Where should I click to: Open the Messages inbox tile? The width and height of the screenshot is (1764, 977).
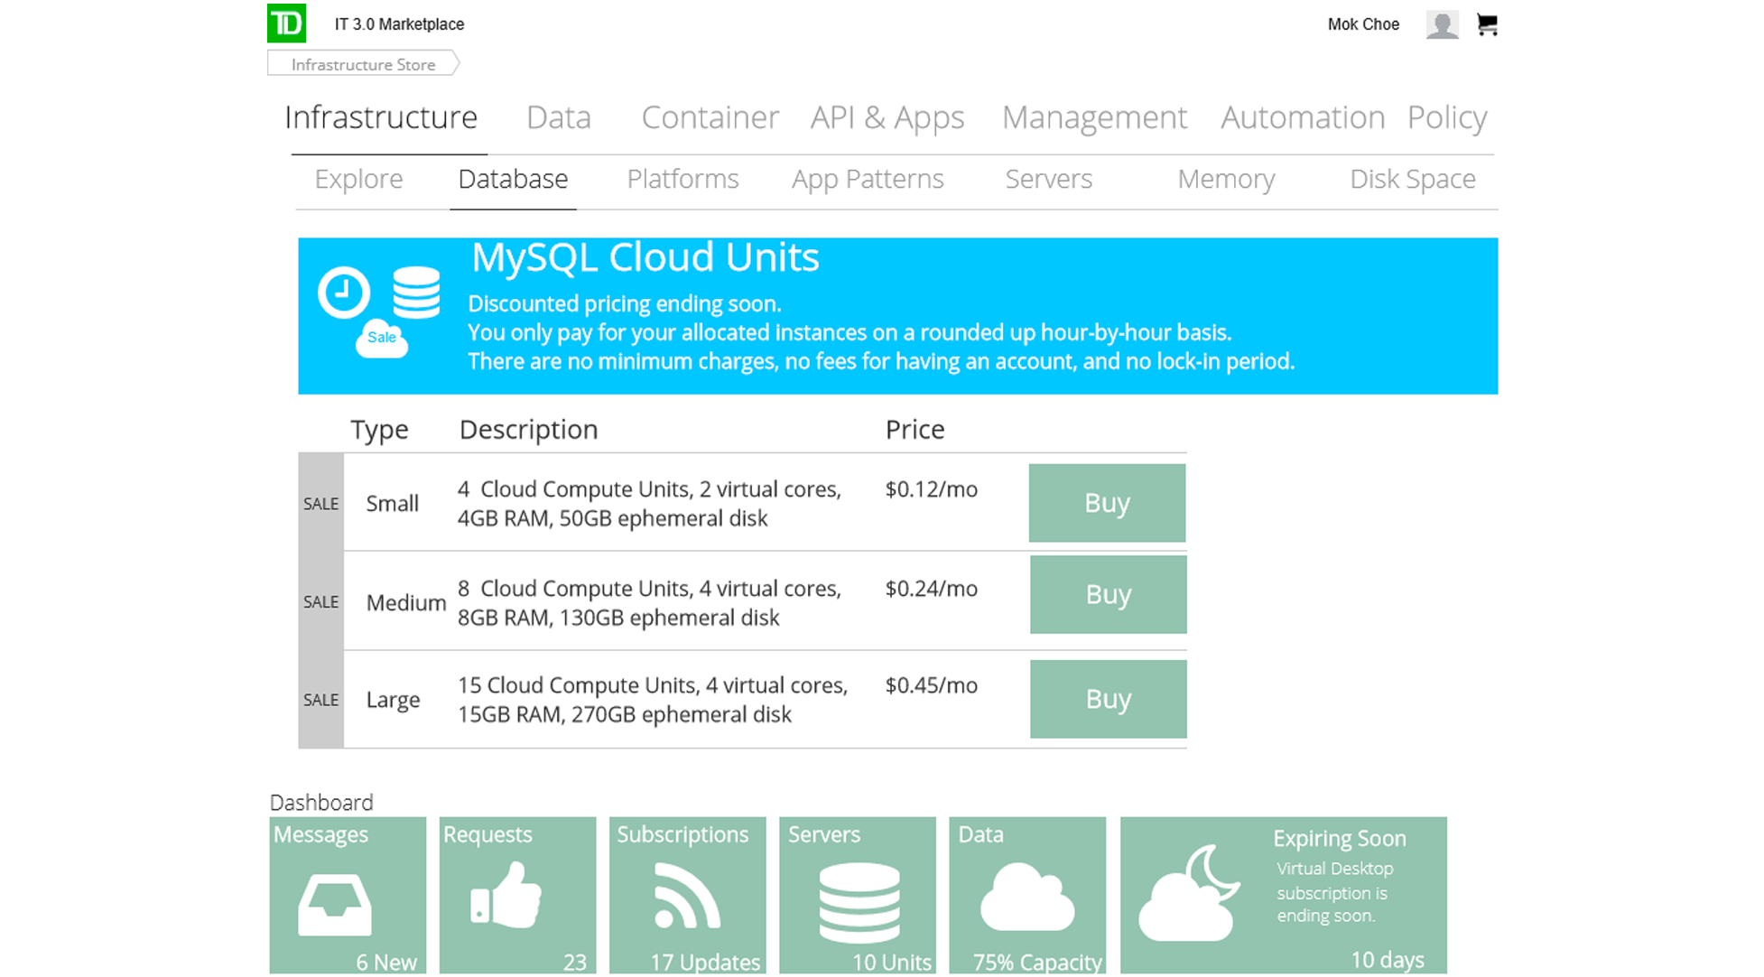click(x=348, y=895)
